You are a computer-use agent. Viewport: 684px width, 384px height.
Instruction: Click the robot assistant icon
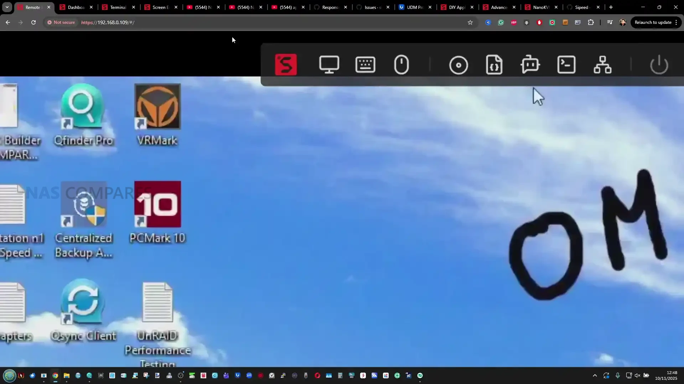530,65
